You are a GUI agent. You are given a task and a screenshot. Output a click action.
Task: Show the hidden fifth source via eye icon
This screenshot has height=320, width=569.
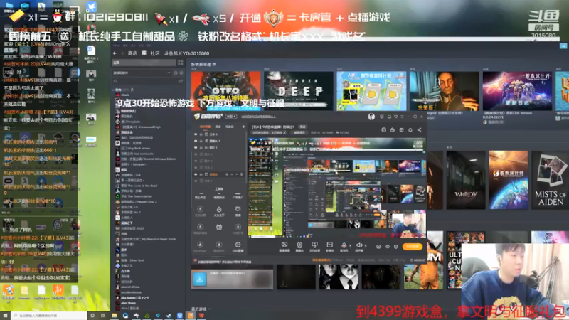196,161
